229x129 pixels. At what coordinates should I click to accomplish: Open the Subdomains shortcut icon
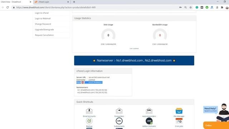119,121
